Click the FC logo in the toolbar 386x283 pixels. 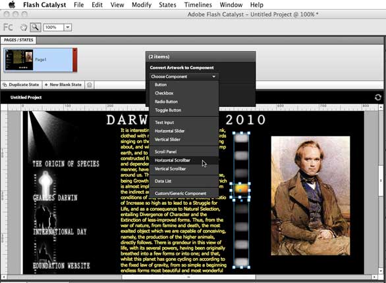(8, 27)
